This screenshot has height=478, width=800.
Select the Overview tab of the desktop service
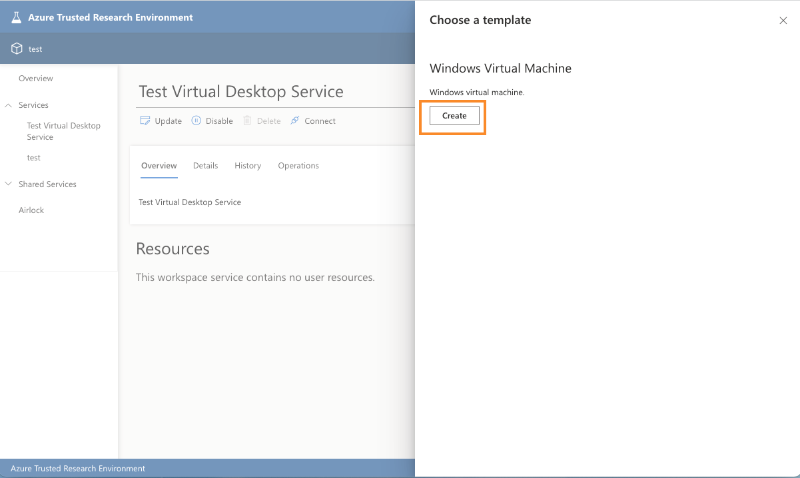159,165
